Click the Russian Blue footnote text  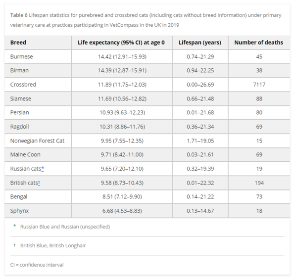pyautogui.click(x=65, y=227)
